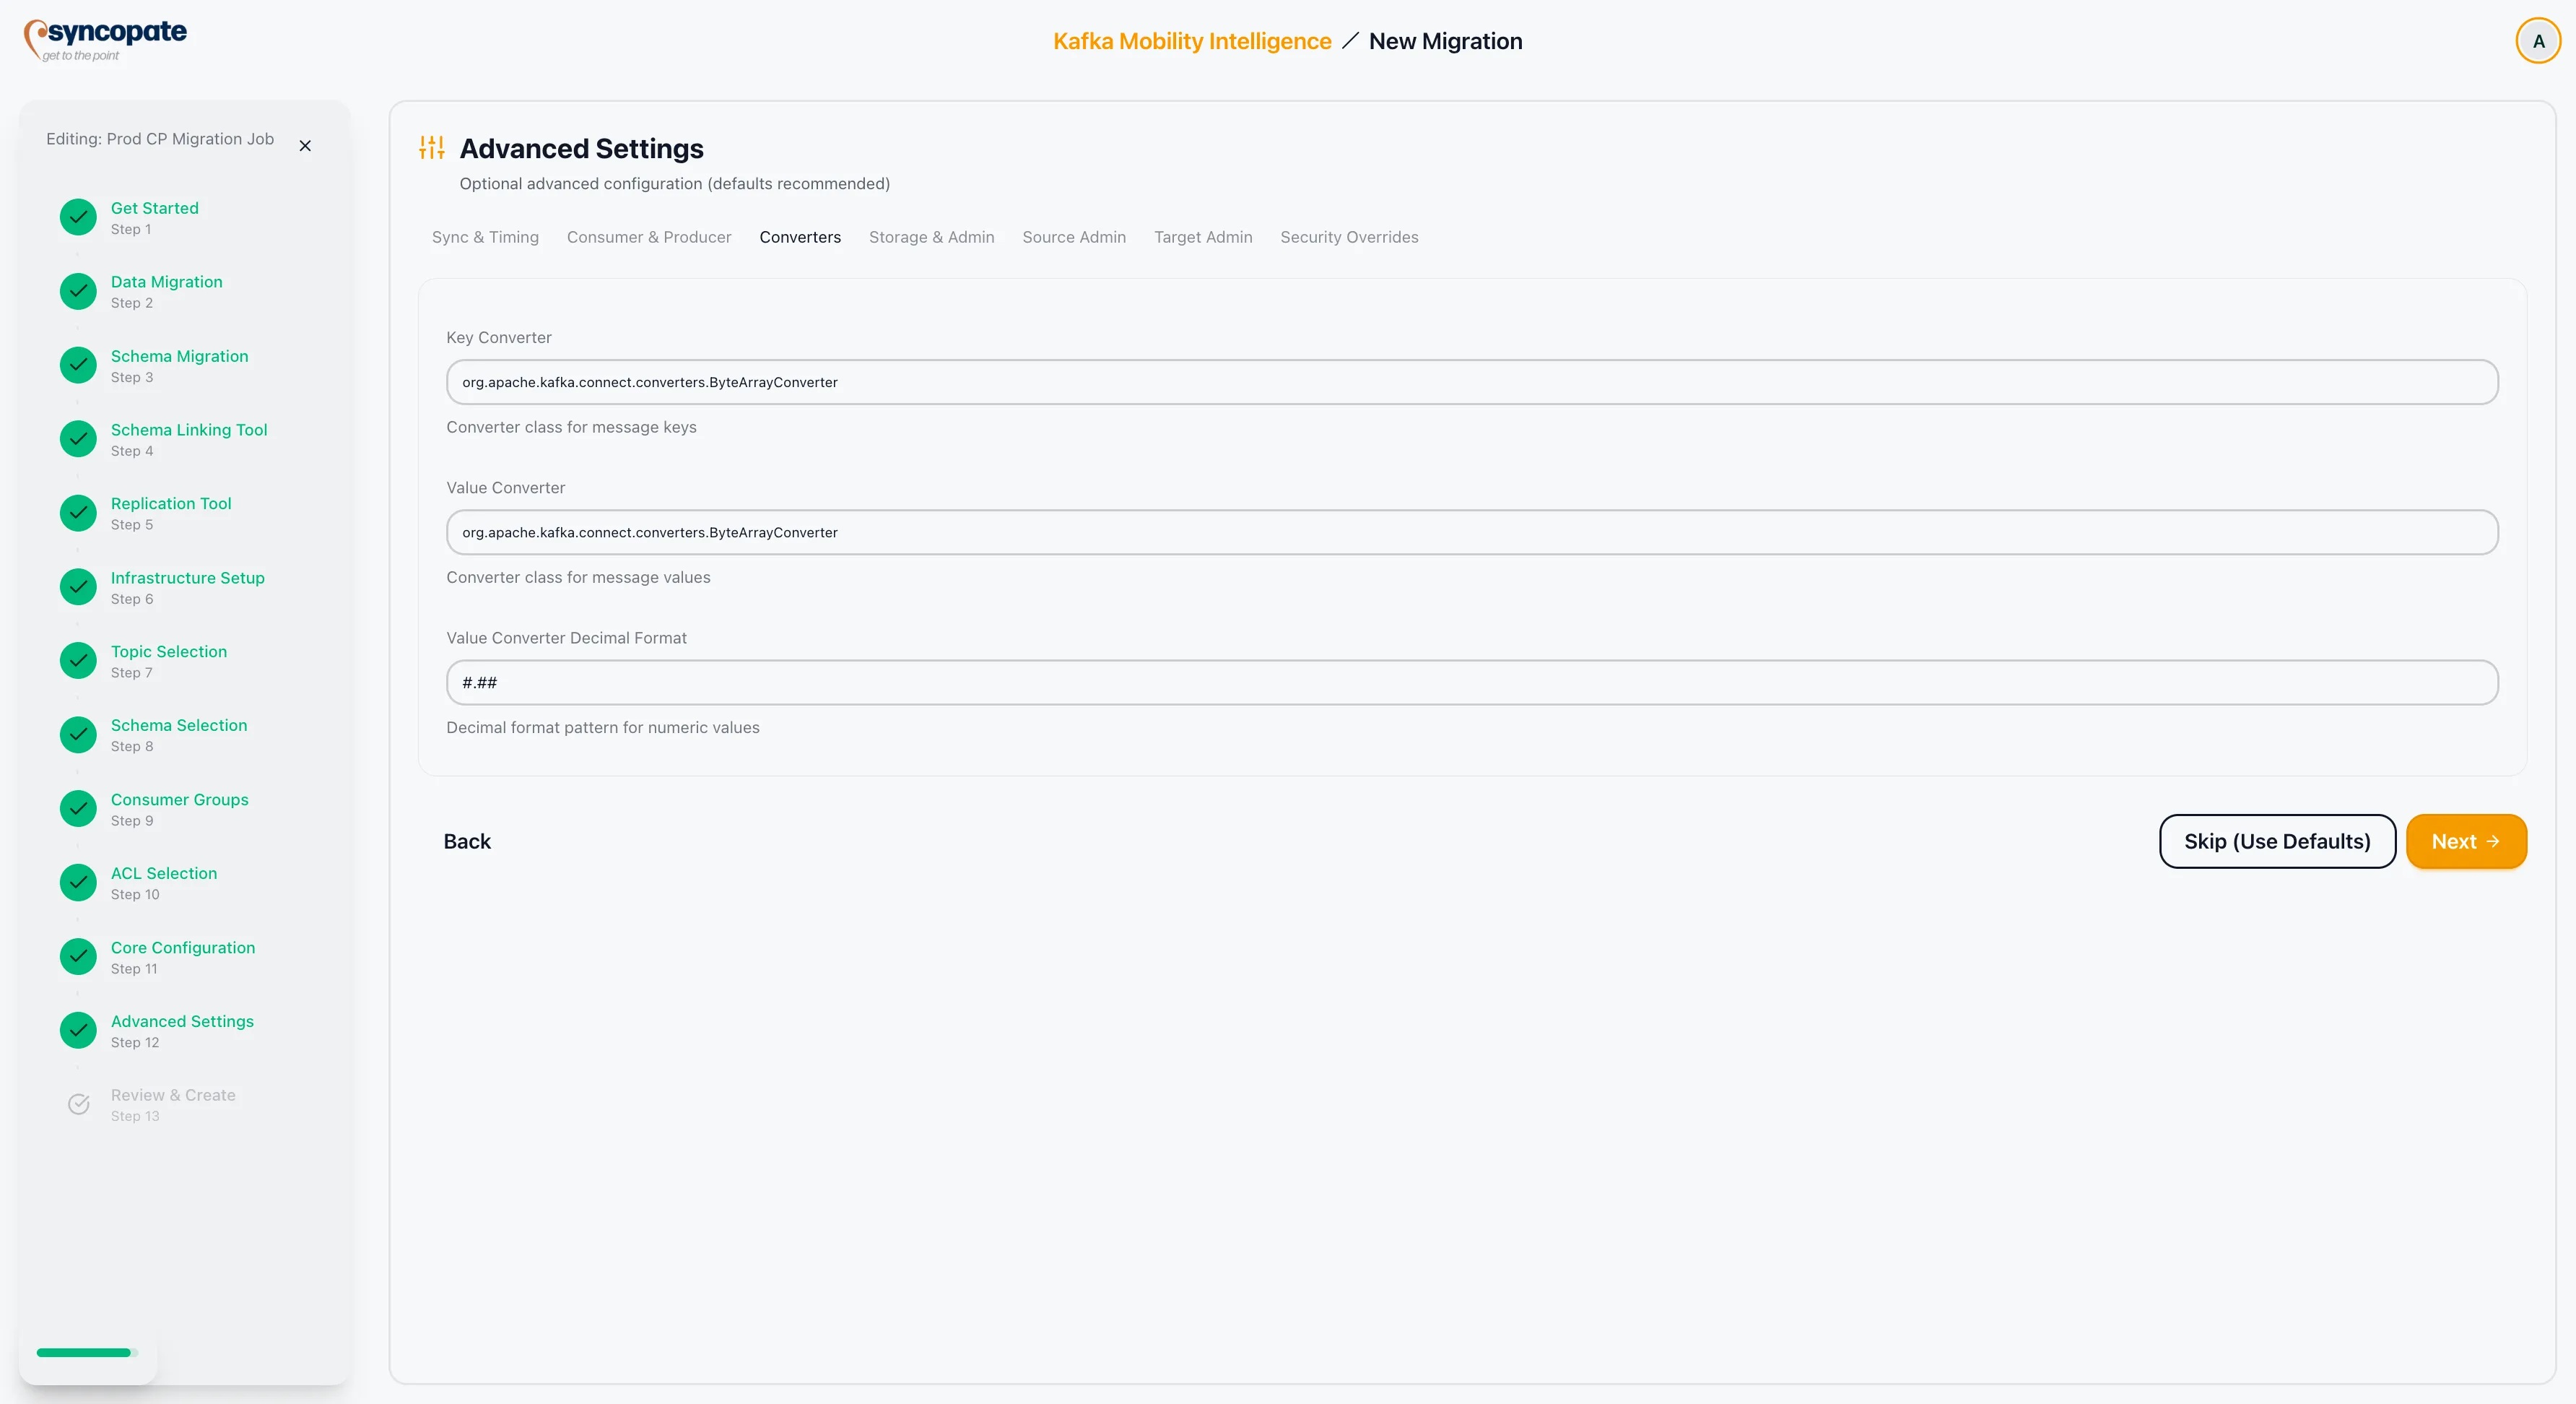Click the Next button
Image resolution: width=2576 pixels, height=1404 pixels.
pos(2466,841)
